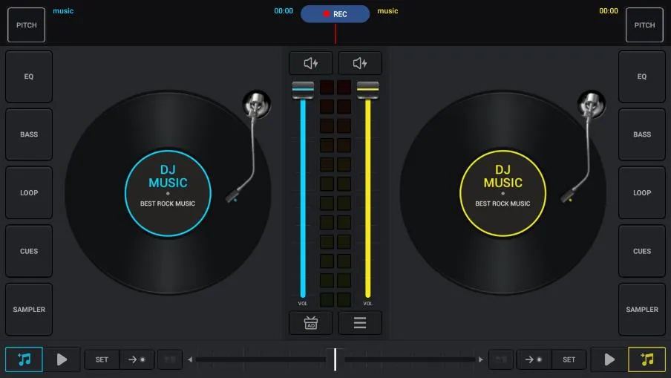The image size is (671, 378).
Task: Click the blue 'music' track title
Action: tap(63, 10)
